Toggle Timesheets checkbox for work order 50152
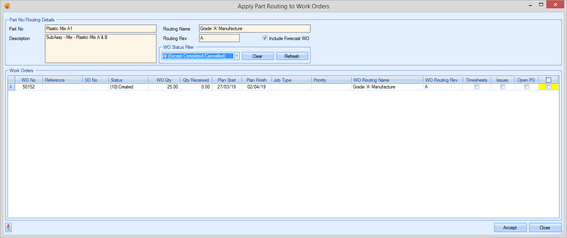This screenshot has width=567, height=238. (477, 87)
